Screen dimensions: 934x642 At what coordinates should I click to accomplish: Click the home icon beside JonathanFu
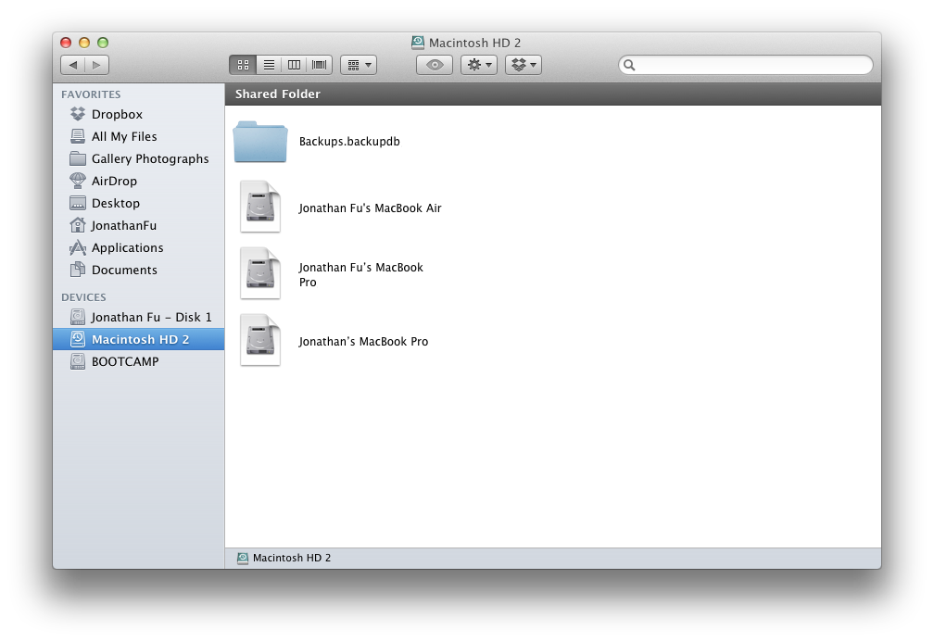(x=78, y=225)
